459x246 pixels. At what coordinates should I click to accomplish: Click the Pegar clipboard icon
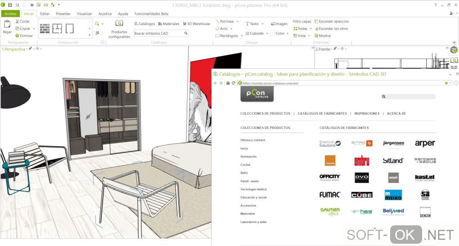pyautogui.click(x=7, y=24)
